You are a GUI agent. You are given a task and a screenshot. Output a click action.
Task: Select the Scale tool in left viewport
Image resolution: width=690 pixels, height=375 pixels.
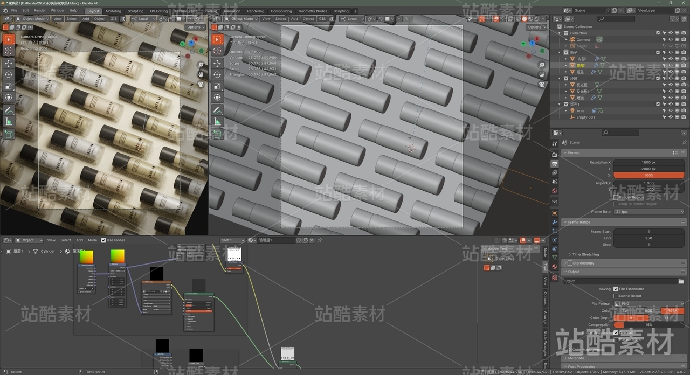click(x=9, y=86)
